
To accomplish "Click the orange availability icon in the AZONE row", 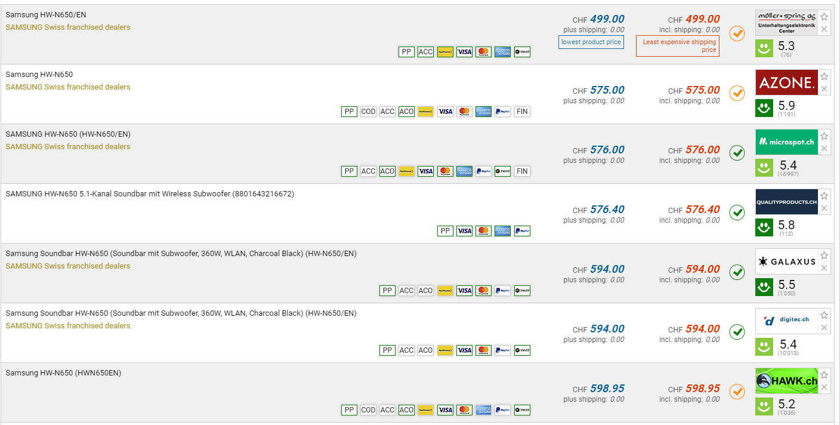I will click(x=737, y=93).
